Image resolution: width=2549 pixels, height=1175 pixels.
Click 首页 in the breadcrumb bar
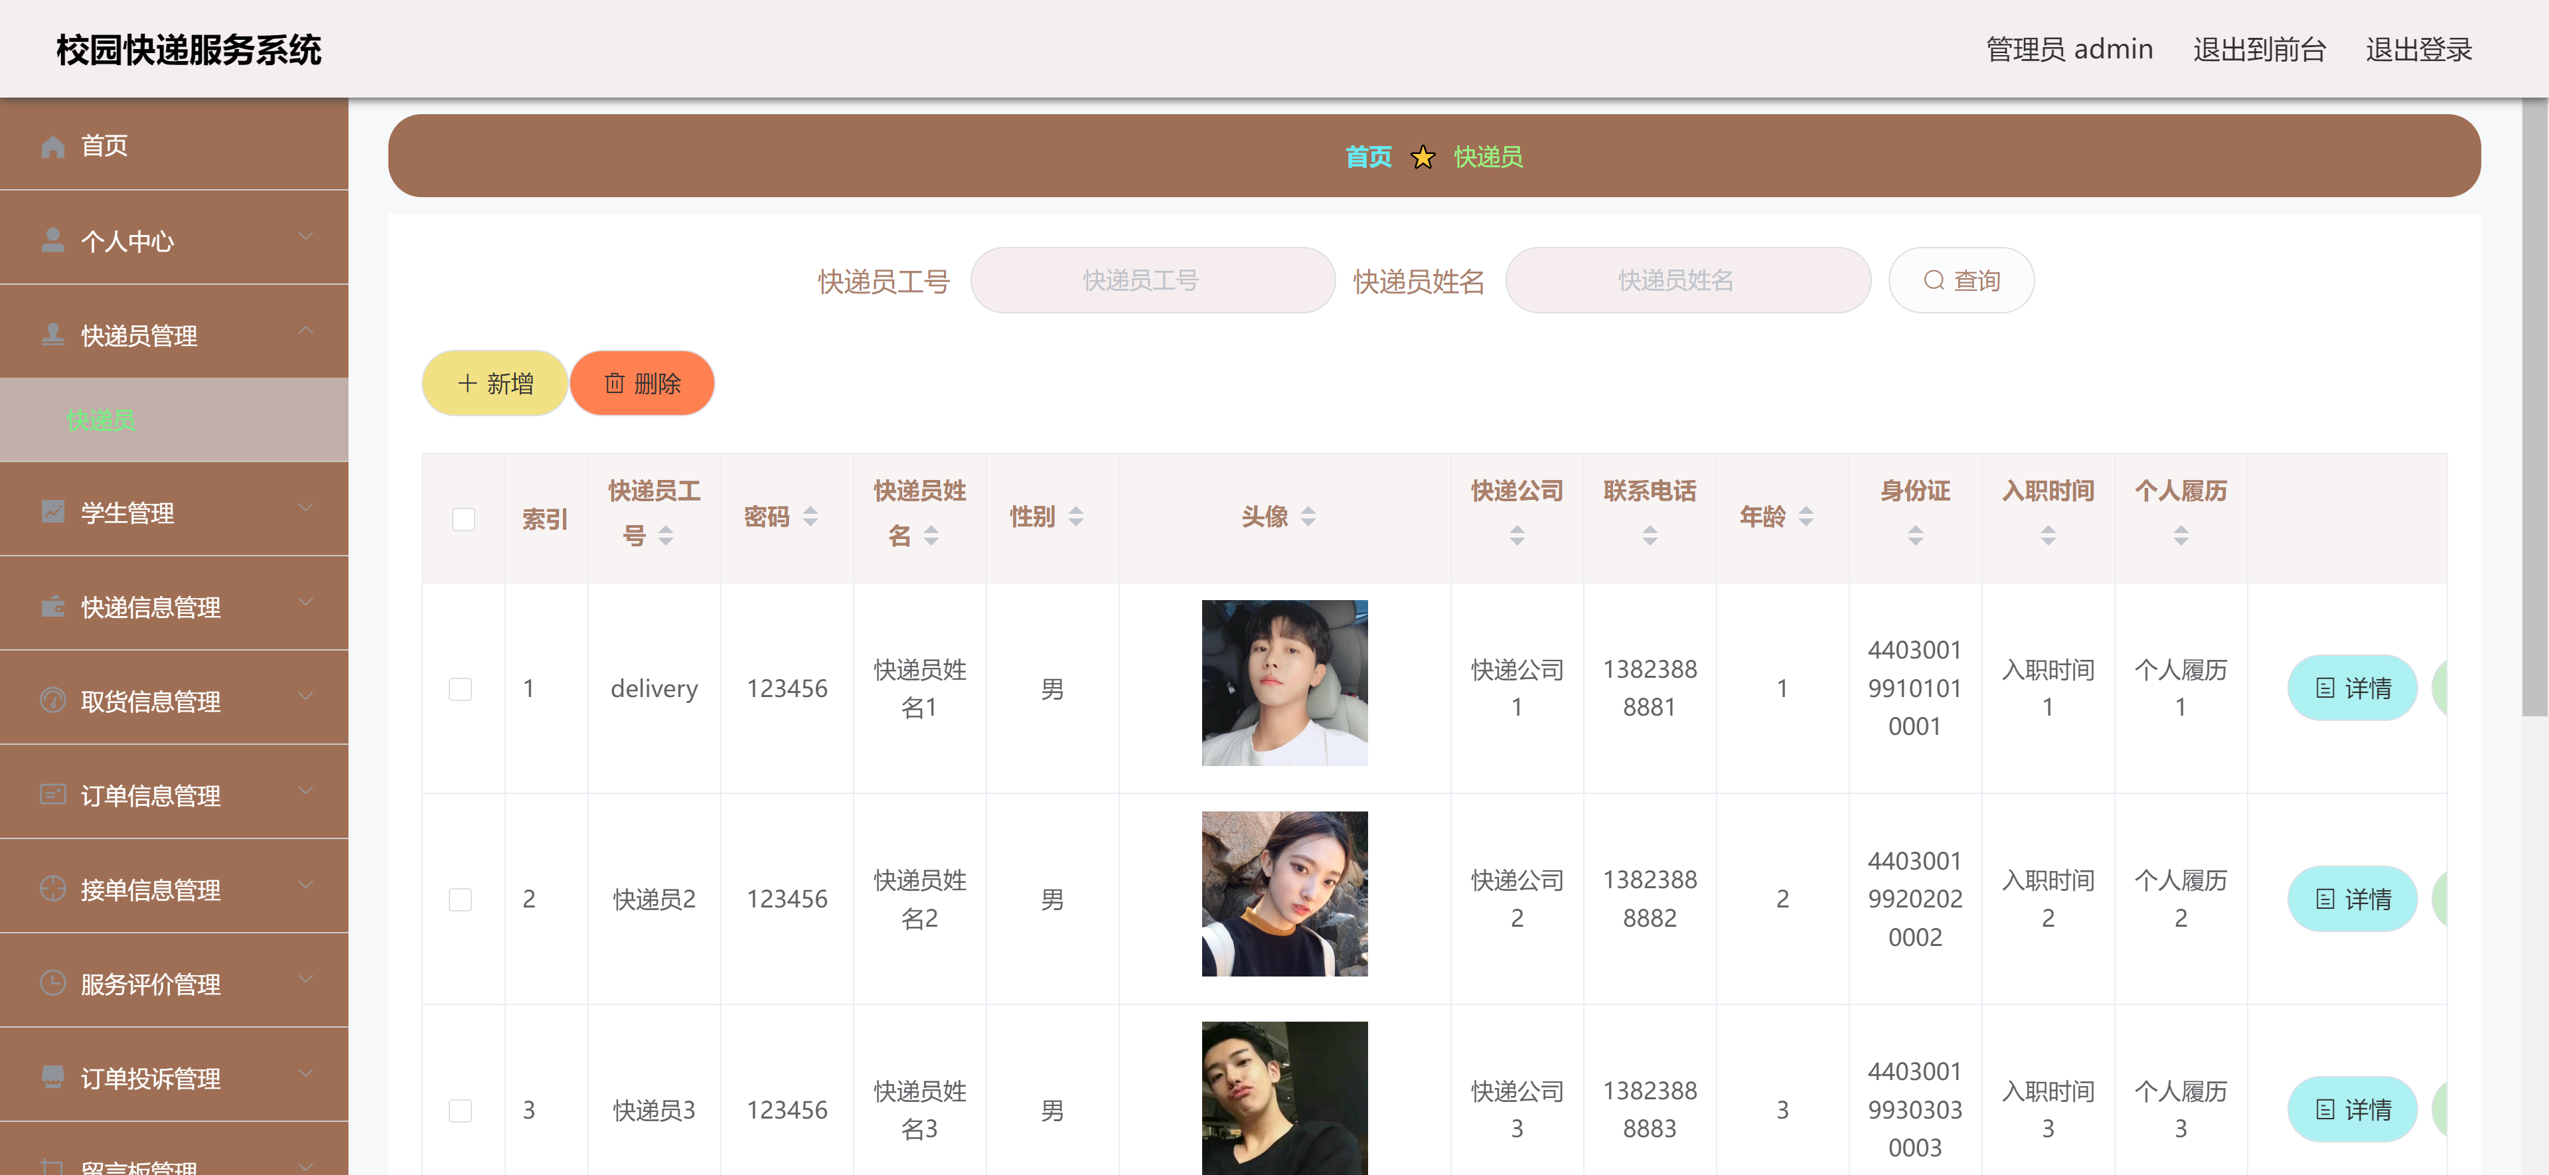click(x=1369, y=157)
